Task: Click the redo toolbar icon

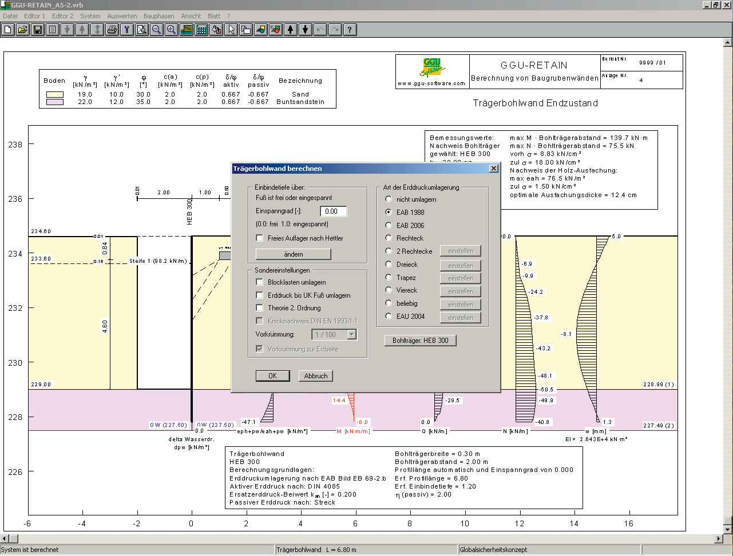Action: (x=335, y=30)
